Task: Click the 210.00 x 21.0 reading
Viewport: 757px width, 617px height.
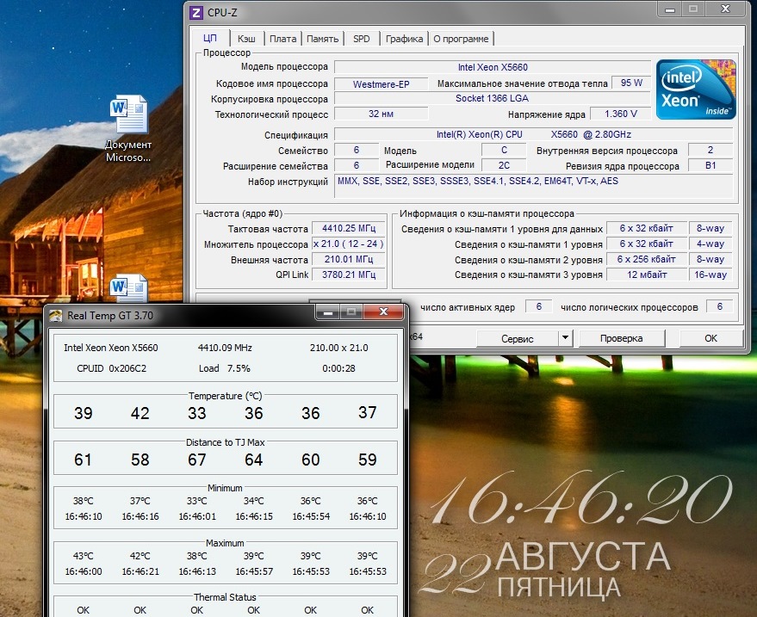Action: pos(339,348)
